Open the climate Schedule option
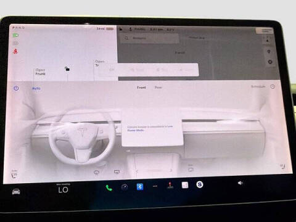The image size is (296, 222). click(x=258, y=86)
